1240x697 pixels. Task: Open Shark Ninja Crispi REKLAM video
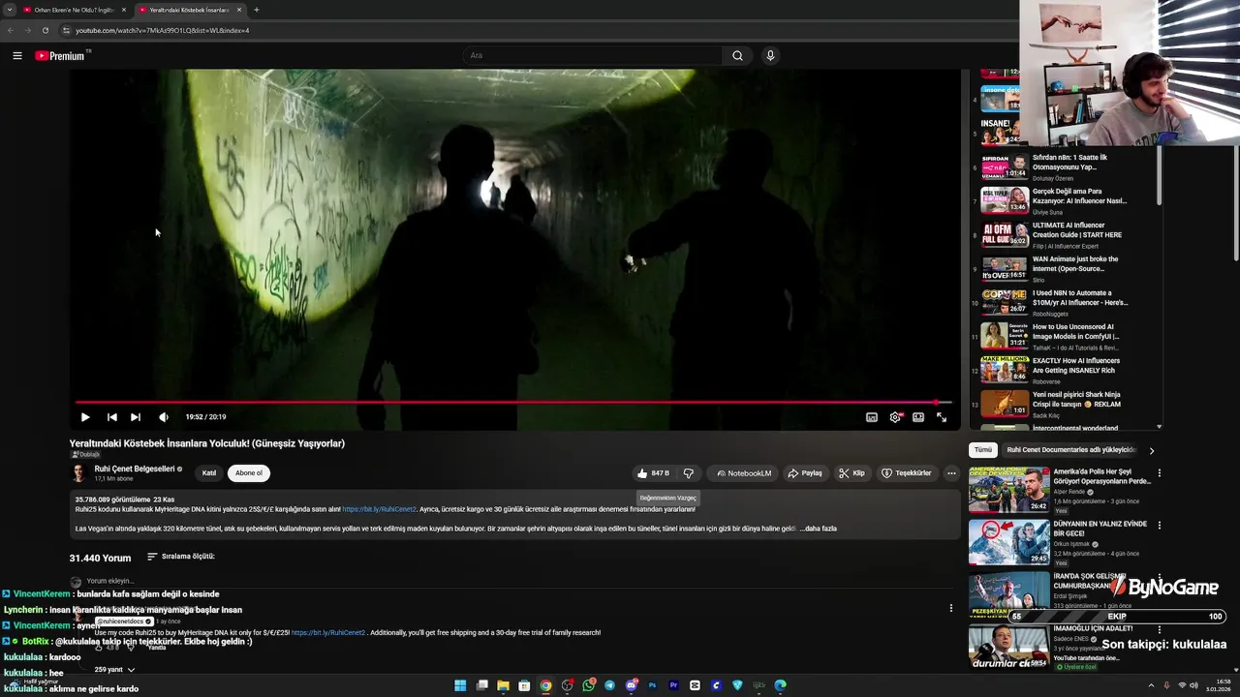pyautogui.click(x=1076, y=400)
